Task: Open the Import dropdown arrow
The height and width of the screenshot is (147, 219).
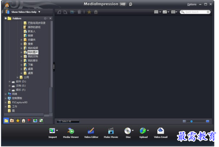Action: pos(57,130)
